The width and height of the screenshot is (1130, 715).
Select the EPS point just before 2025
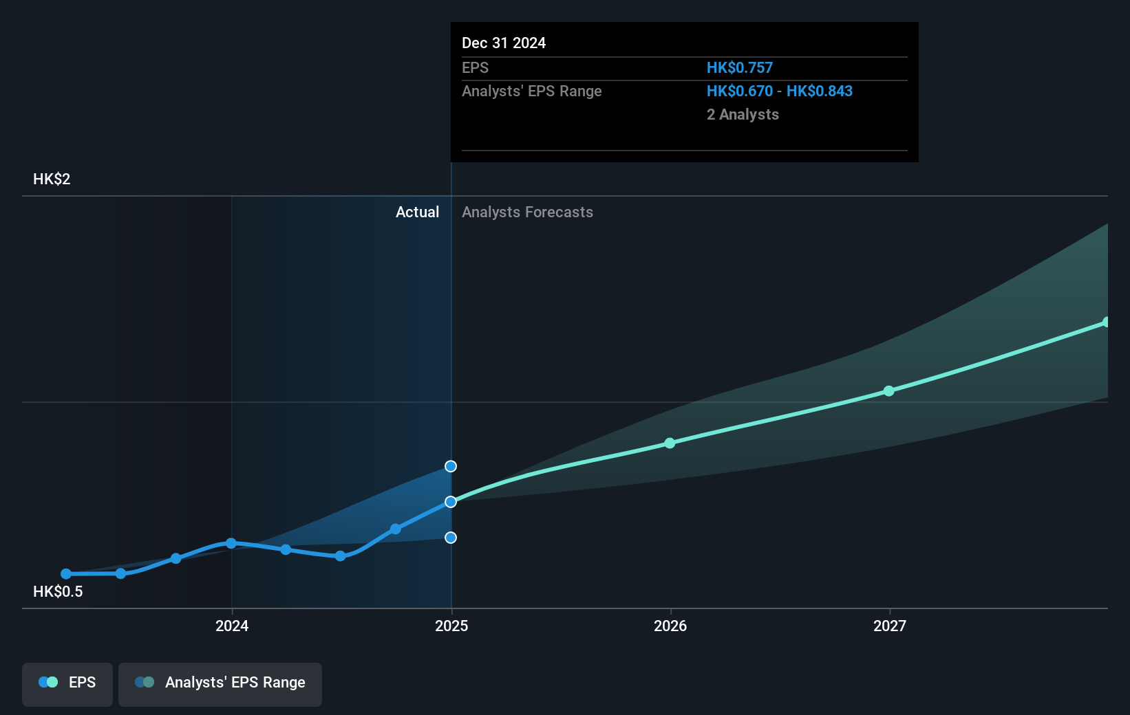pyautogui.click(x=396, y=529)
